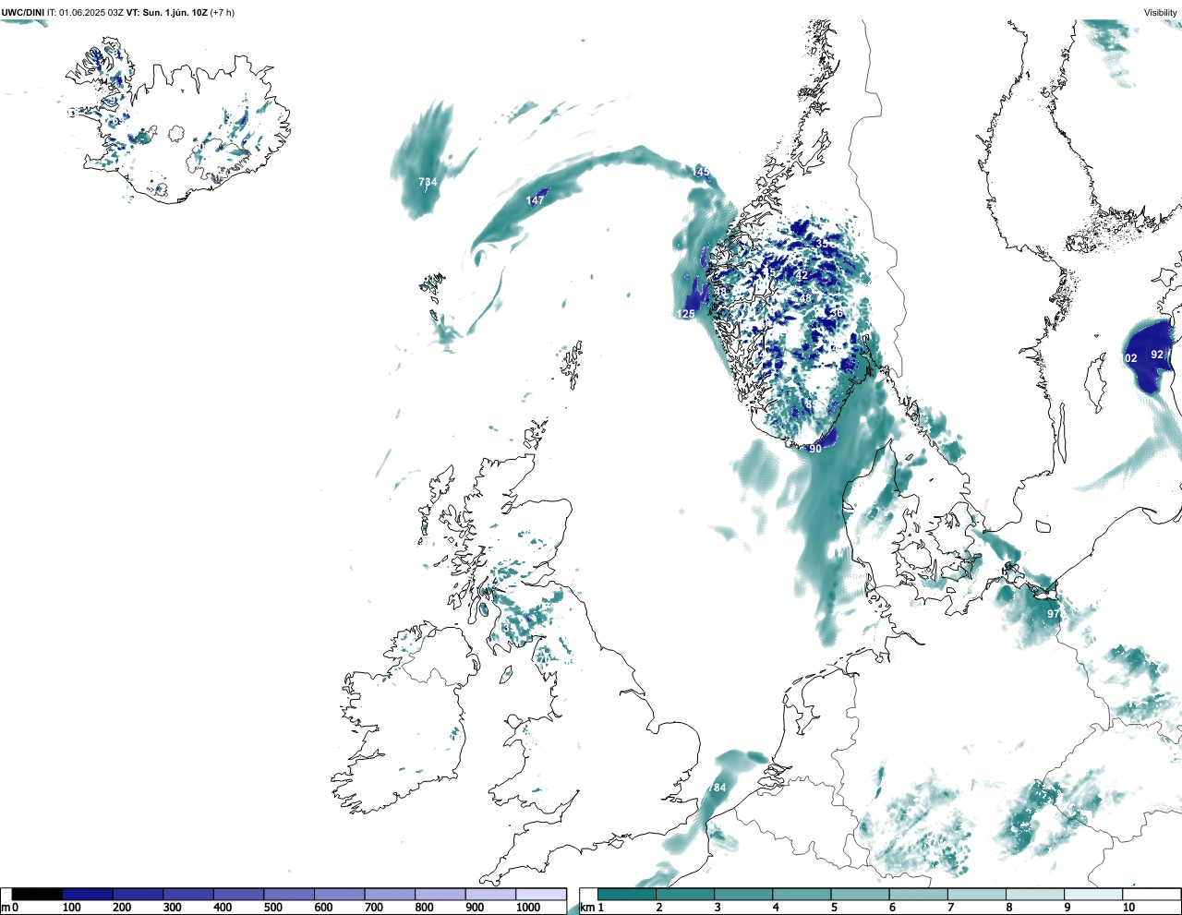Click the black 0–100 m legend swatch
The image size is (1182, 915).
point(37,894)
